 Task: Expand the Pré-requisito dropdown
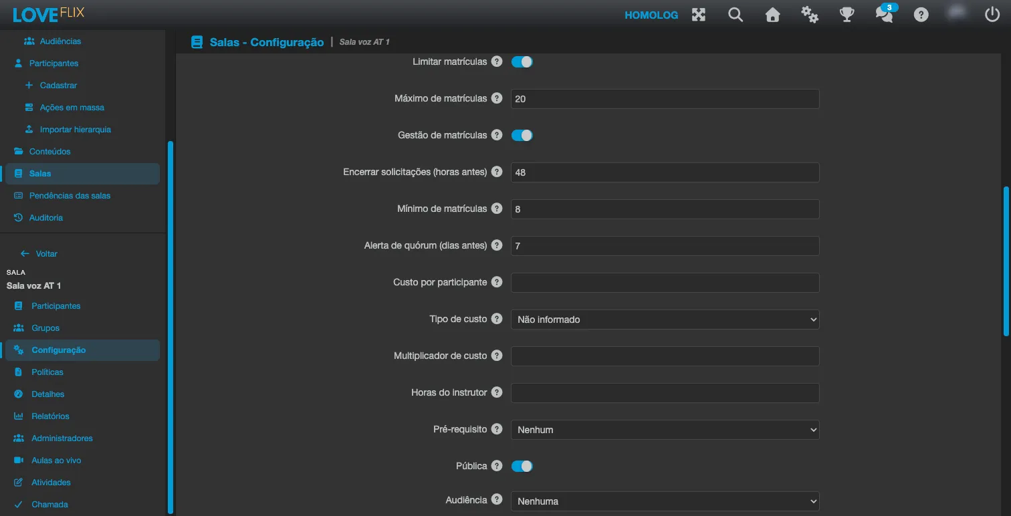pos(665,430)
